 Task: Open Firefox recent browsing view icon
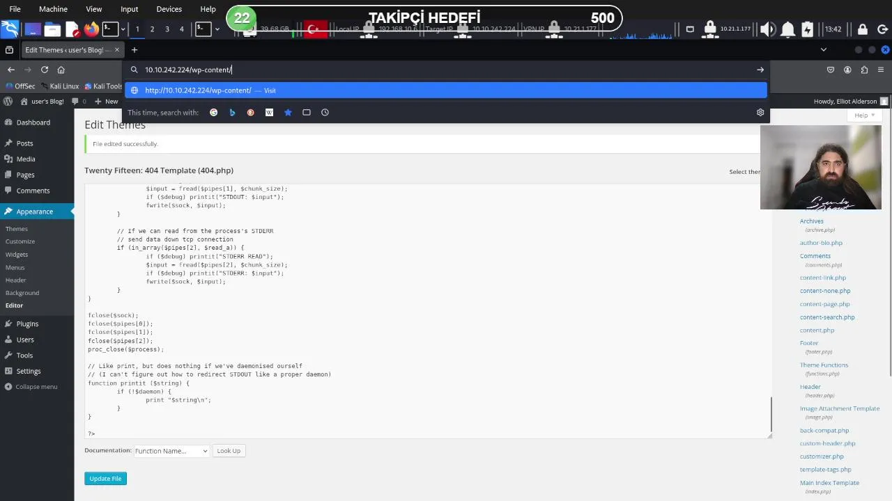pos(9,50)
